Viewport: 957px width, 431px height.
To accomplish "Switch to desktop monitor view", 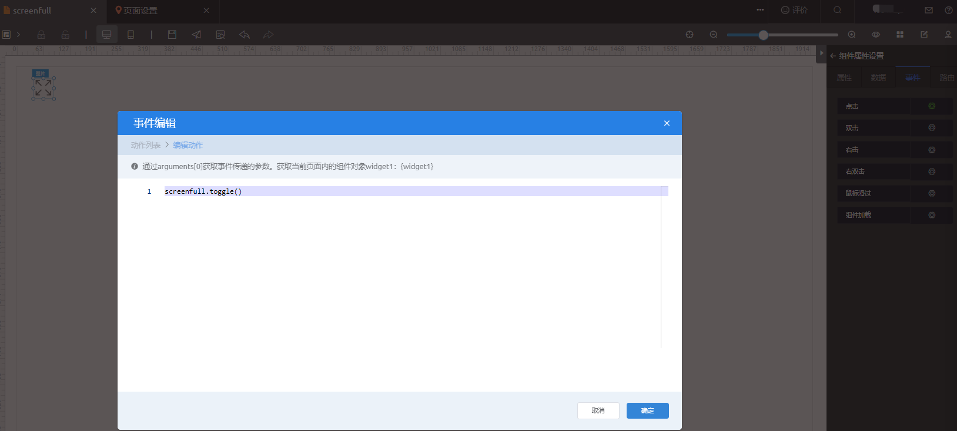I will pyautogui.click(x=106, y=35).
